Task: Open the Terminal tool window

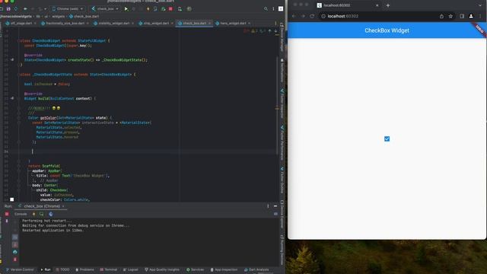Action: [x=109, y=269]
